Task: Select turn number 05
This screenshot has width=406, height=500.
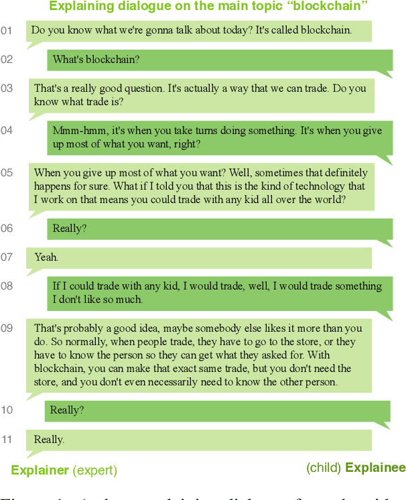Action: [7, 173]
